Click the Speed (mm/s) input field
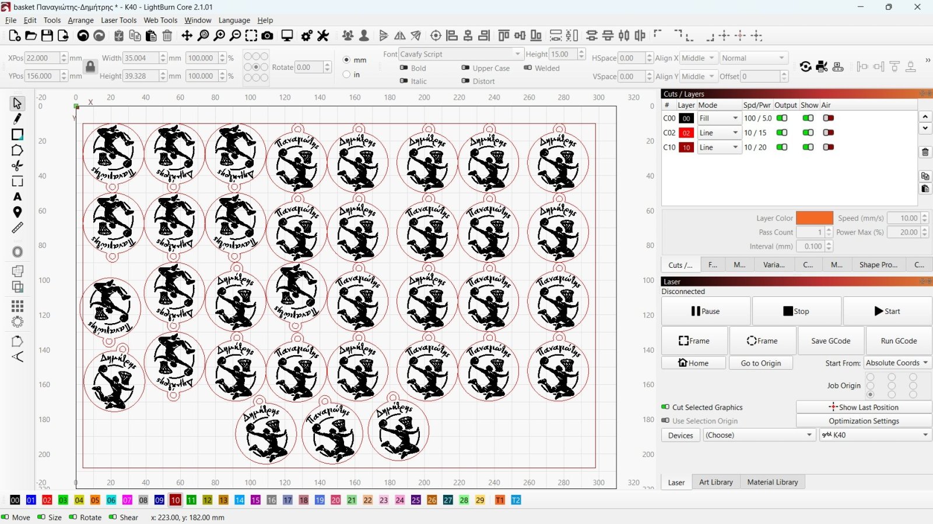The image size is (933, 524). pyautogui.click(x=903, y=218)
